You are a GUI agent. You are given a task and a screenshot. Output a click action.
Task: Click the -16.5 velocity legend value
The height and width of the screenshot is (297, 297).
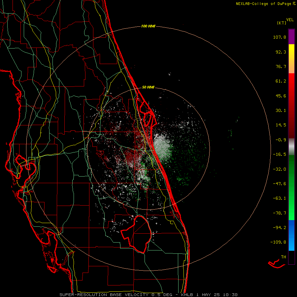[x=280, y=154]
